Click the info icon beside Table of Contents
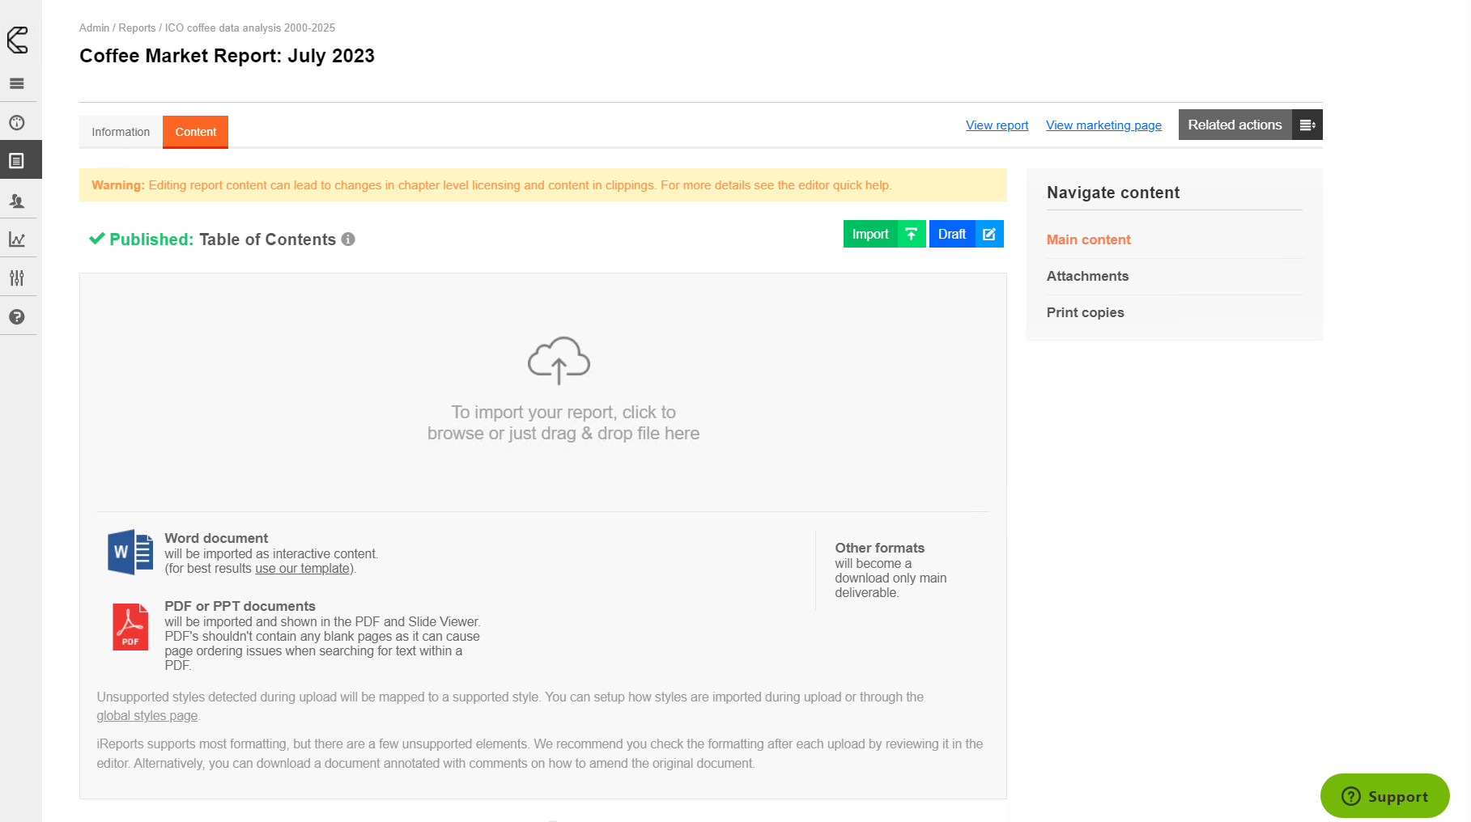The height and width of the screenshot is (822, 1471). point(348,239)
